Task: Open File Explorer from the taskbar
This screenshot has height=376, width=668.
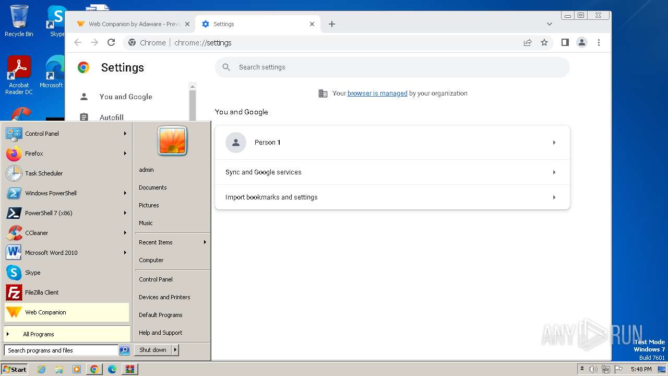Action: click(59, 369)
